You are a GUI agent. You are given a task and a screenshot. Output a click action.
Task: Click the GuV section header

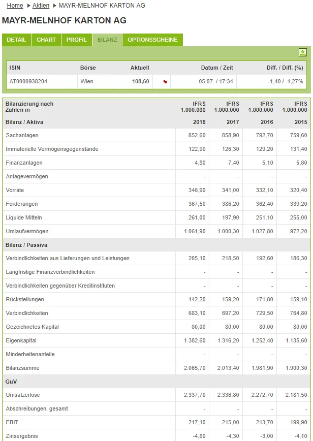click(x=11, y=382)
